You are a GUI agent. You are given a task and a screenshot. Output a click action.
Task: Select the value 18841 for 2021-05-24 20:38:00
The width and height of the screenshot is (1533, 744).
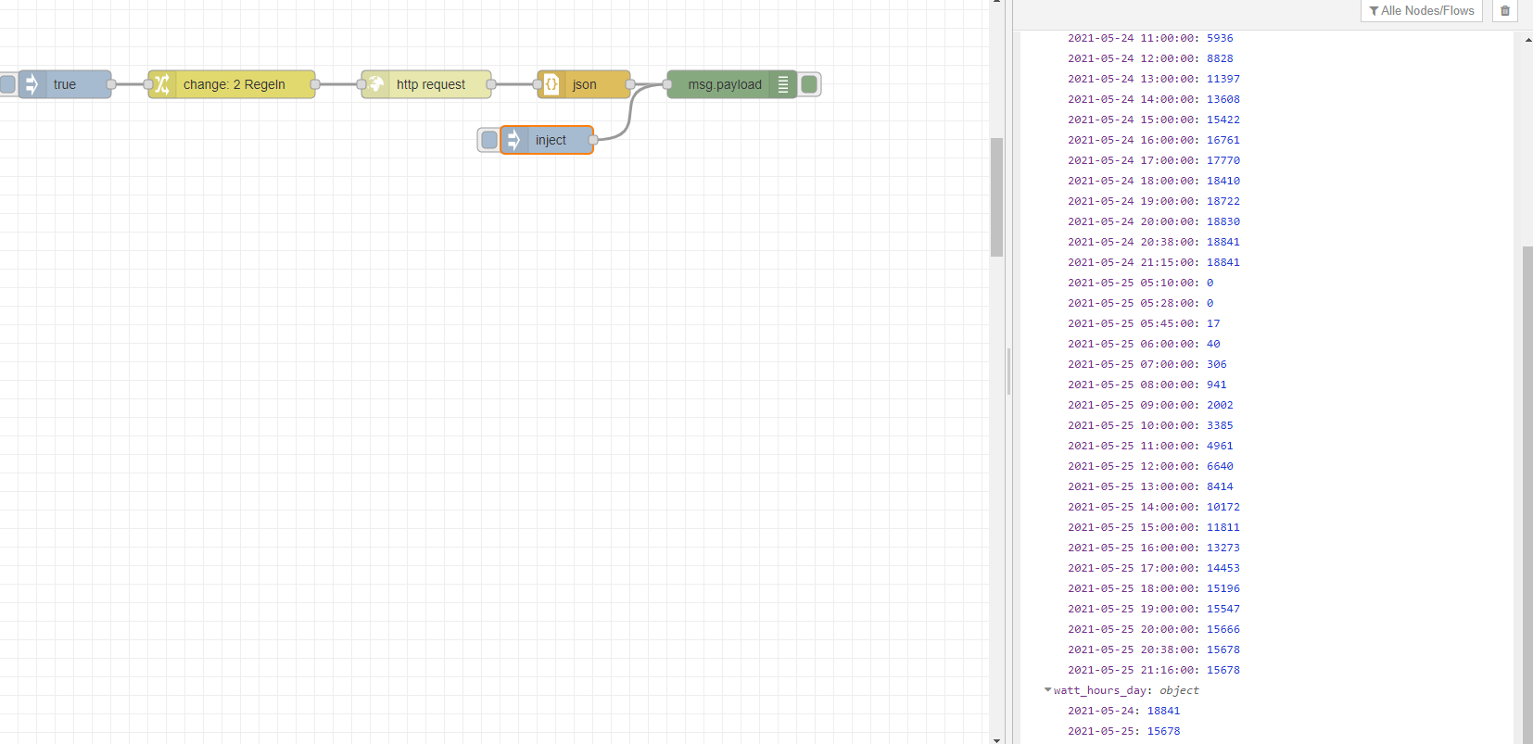tap(1223, 242)
